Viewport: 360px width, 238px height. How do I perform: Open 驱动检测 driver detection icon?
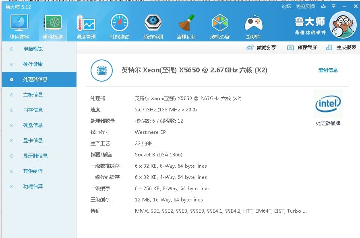pos(153,23)
